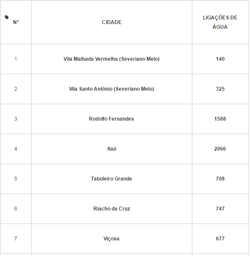Screen dimensions: 250x256
Task: Click the value 747 cell
Action: tap(220, 209)
